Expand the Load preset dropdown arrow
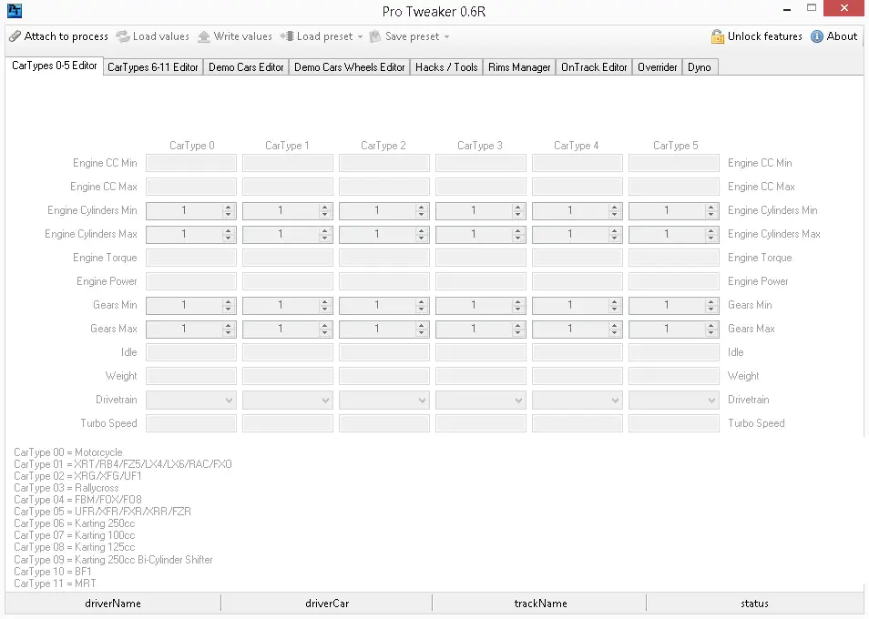 point(360,37)
